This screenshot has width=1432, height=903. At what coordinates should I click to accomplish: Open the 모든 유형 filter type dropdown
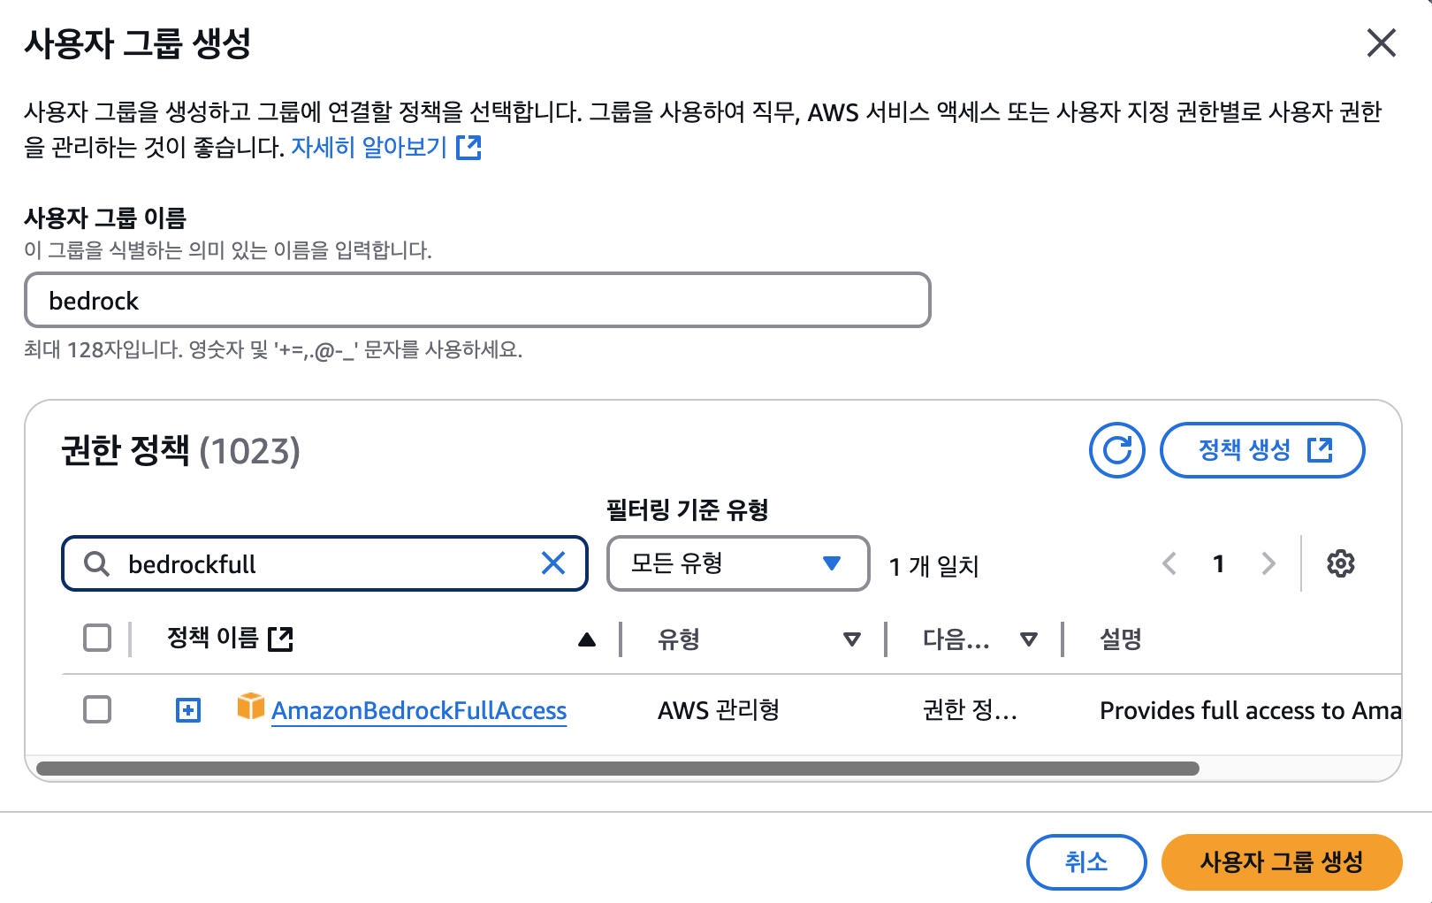pos(738,563)
